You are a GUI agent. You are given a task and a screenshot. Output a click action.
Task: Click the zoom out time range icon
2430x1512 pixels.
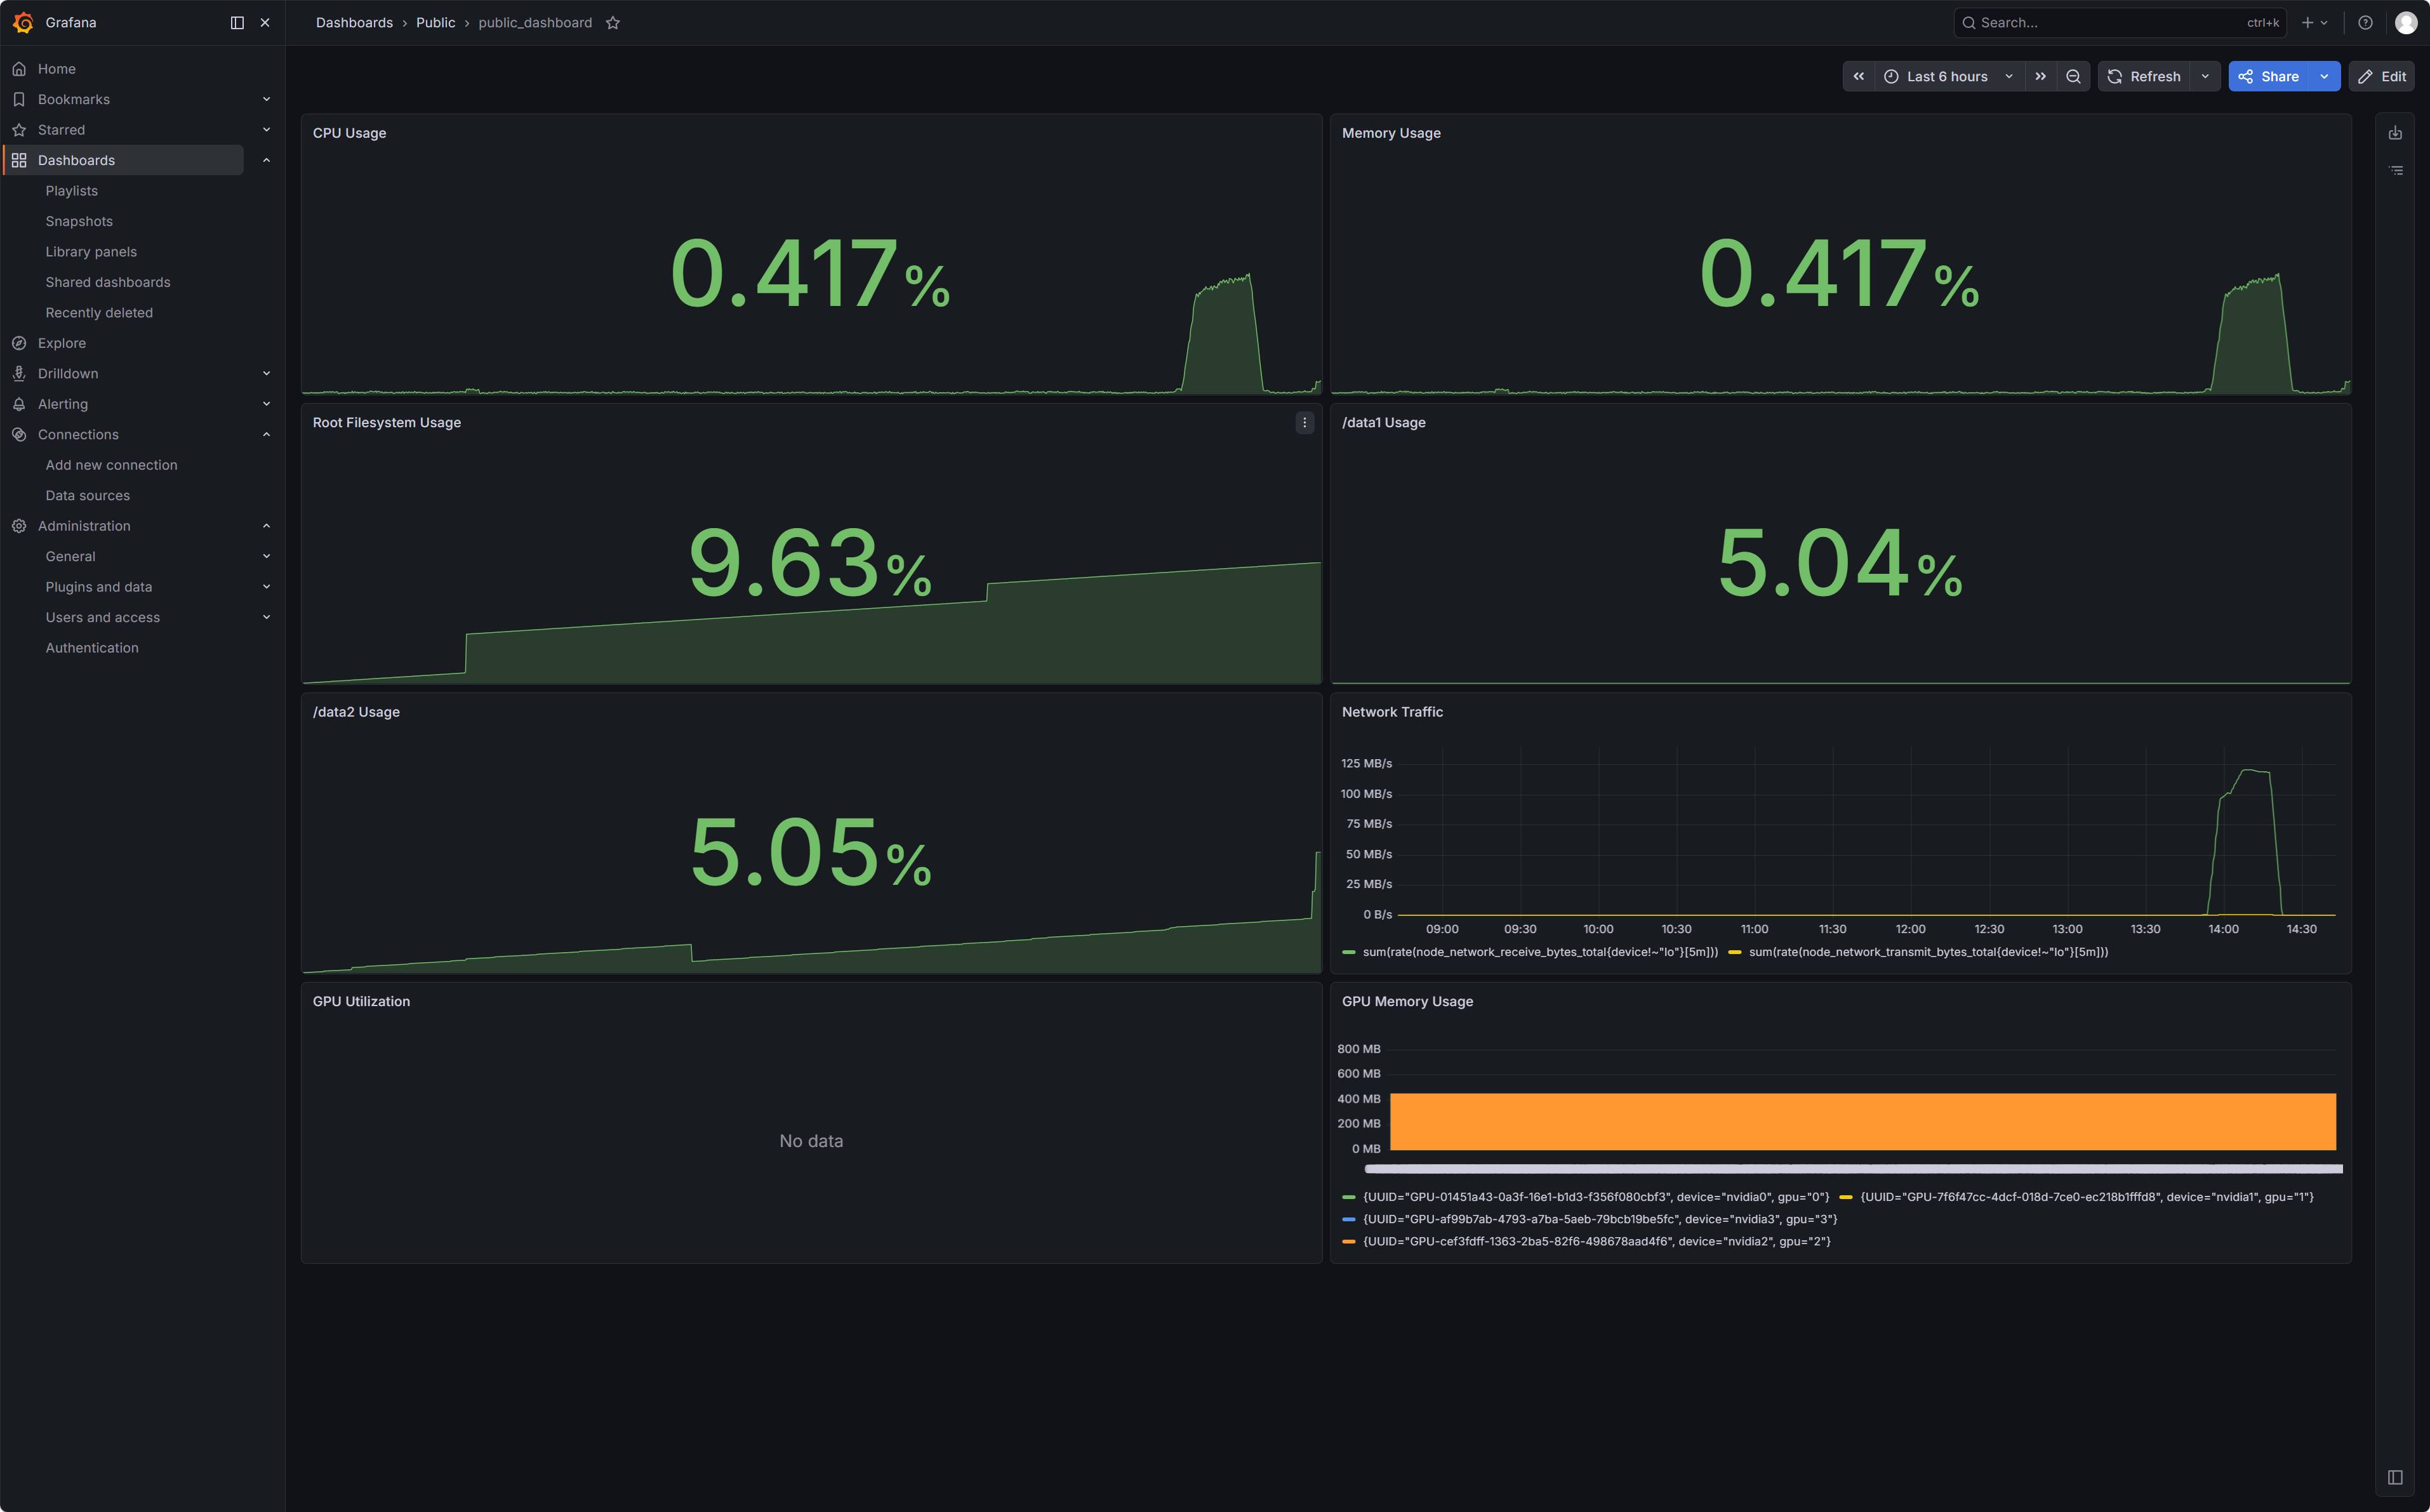coord(2073,77)
